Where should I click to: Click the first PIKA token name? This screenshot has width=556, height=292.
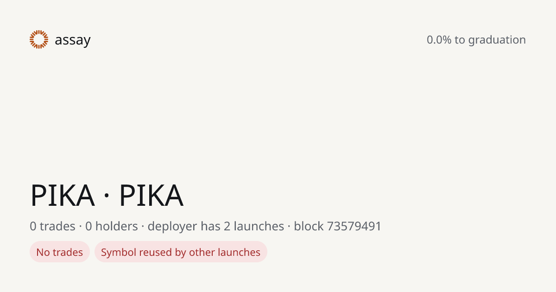pyautogui.click(x=63, y=196)
